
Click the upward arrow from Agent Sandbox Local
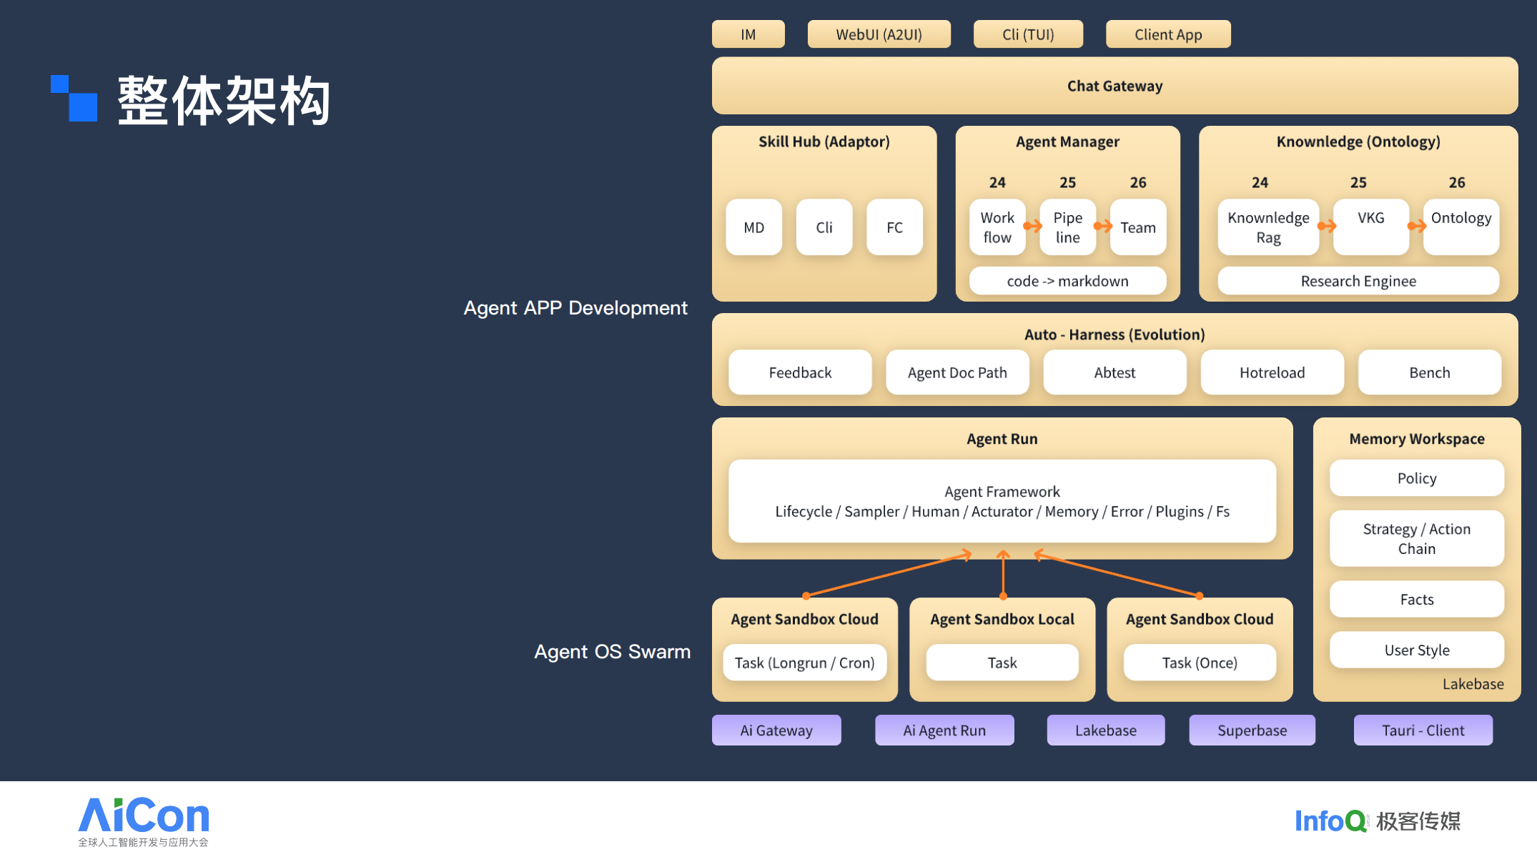tap(1003, 575)
